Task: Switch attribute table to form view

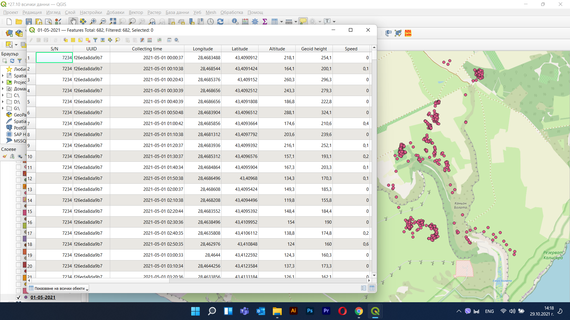Action: pyautogui.click(x=364, y=288)
